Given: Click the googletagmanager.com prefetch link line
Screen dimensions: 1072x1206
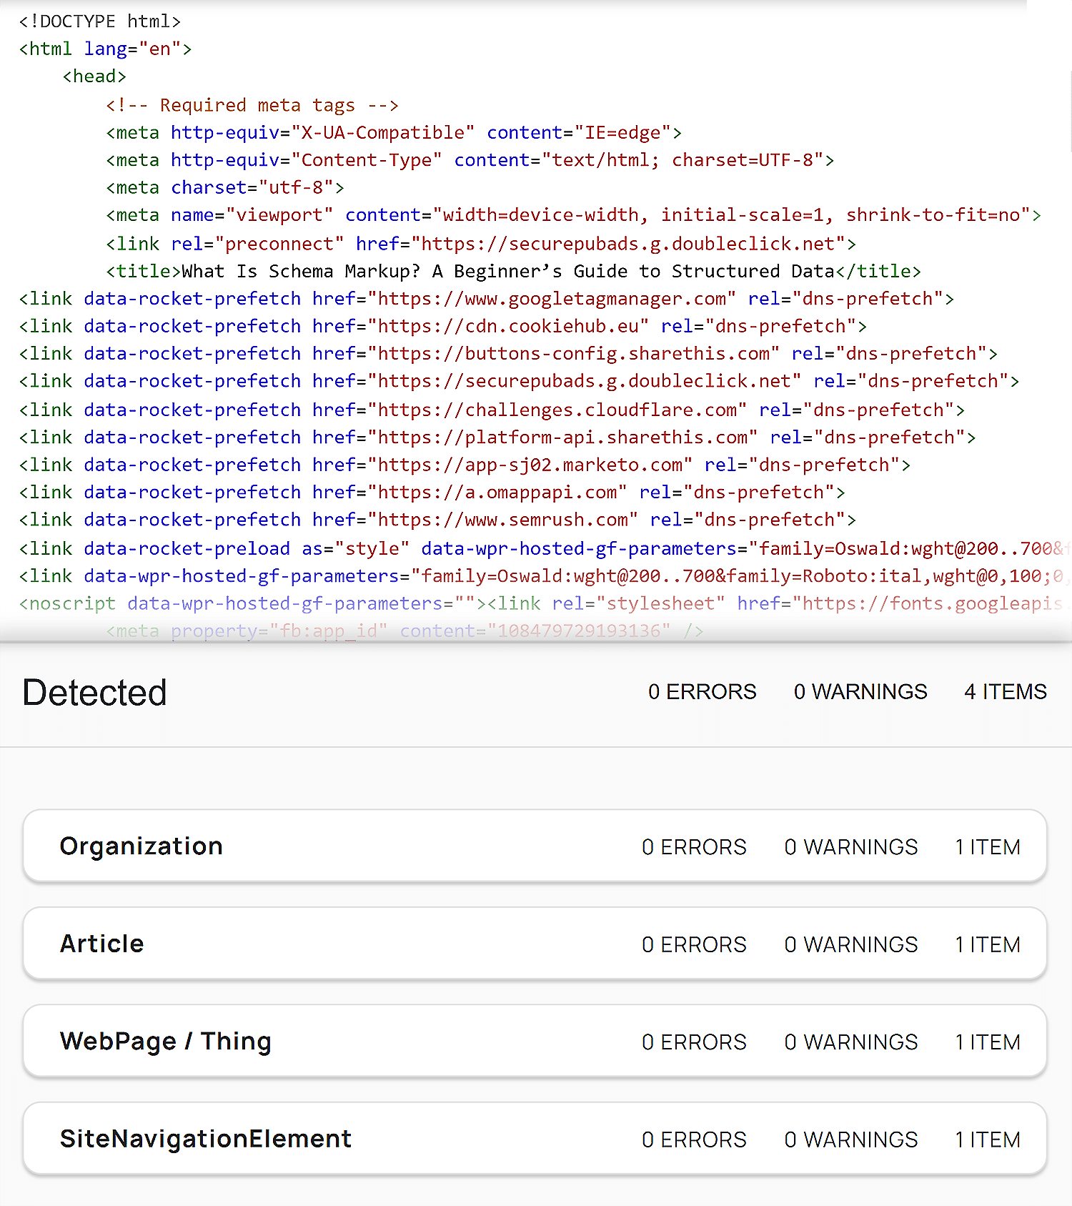Looking at the screenshot, I should (486, 299).
